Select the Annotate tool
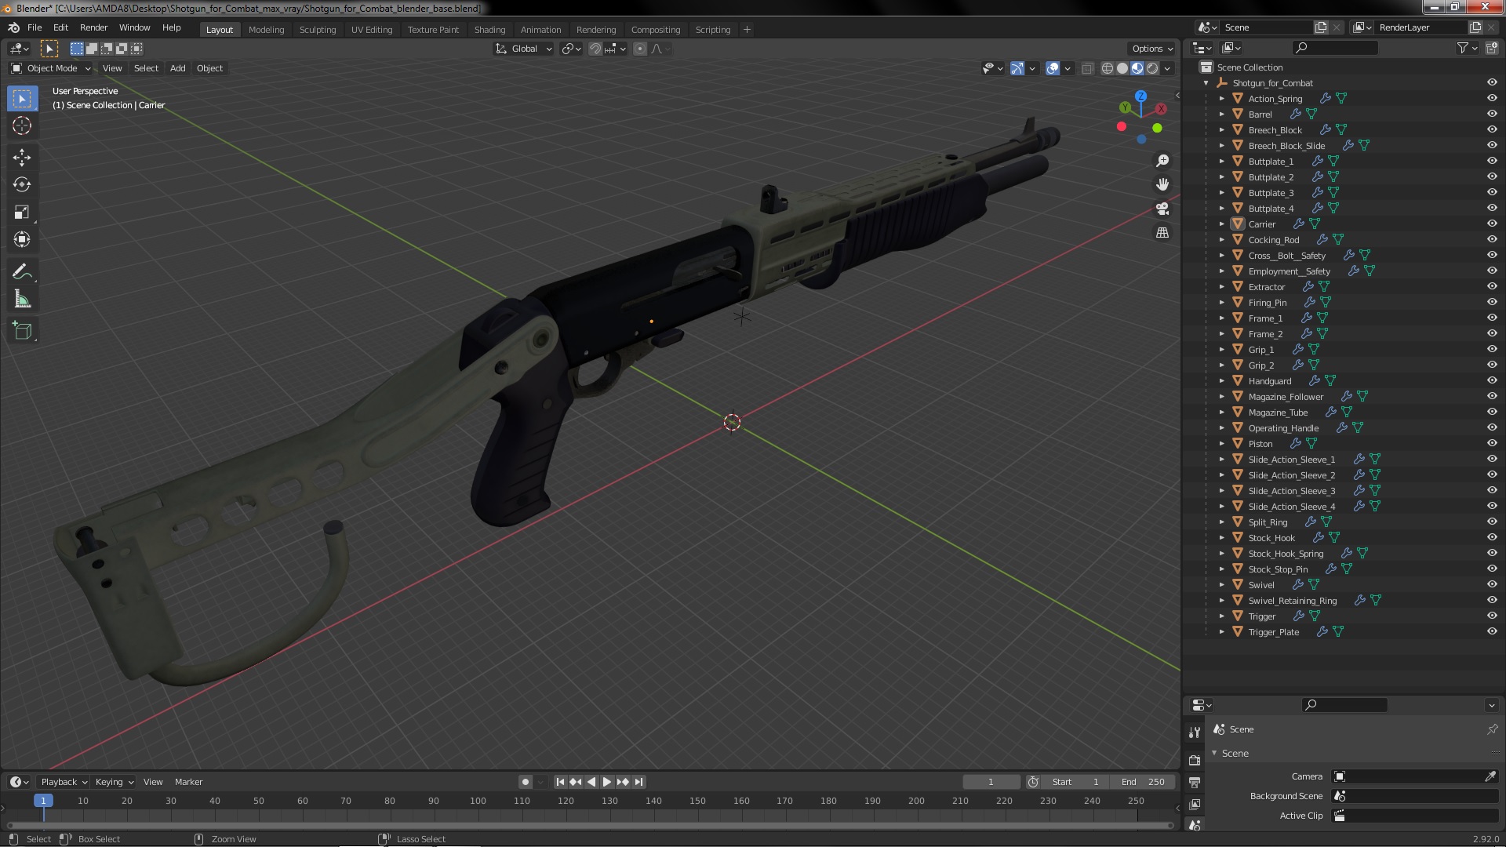This screenshot has height=847, width=1506. 22,272
